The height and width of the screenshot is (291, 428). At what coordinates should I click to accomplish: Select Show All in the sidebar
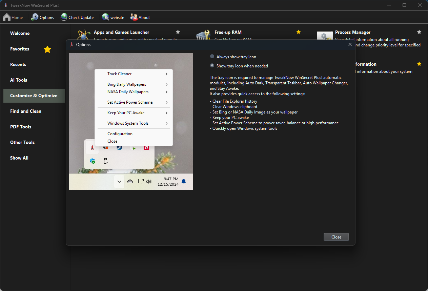coord(19,158)
